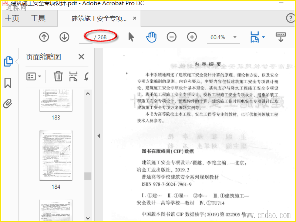This screenshot has width=296, height=222.
Task: Click 内容提要 heading in document
Action: pyautogui.click(x=208, y=64)
